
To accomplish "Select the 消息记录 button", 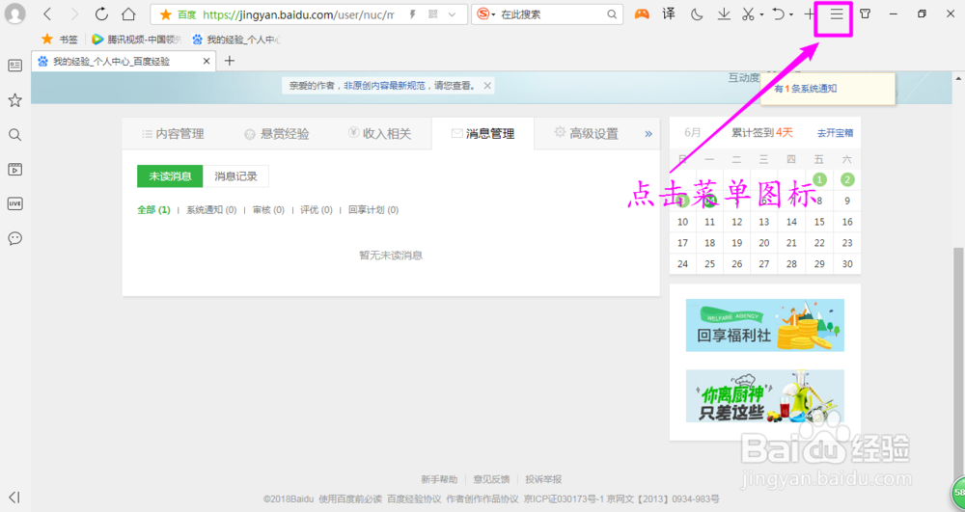I will click(235, 176).
